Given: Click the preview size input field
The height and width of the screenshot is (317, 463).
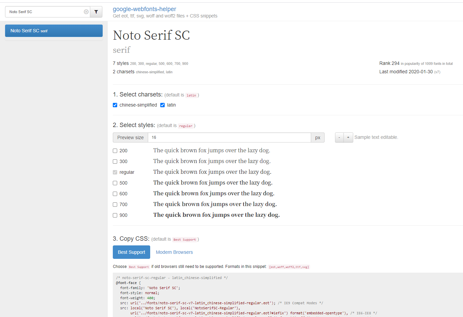Looking at the screenshot, I should [229, 137].
